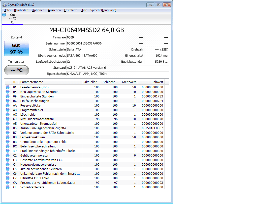Minimize the CrystalDiskInfo window

pyautogui.click(x=150, y=5)
